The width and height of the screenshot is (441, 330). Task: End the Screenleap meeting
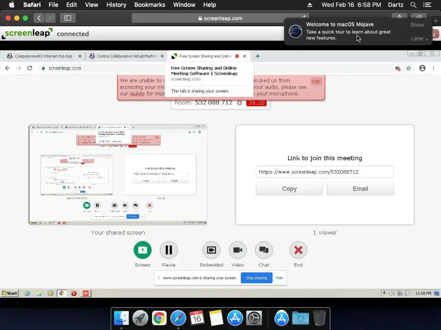point(298,250)
